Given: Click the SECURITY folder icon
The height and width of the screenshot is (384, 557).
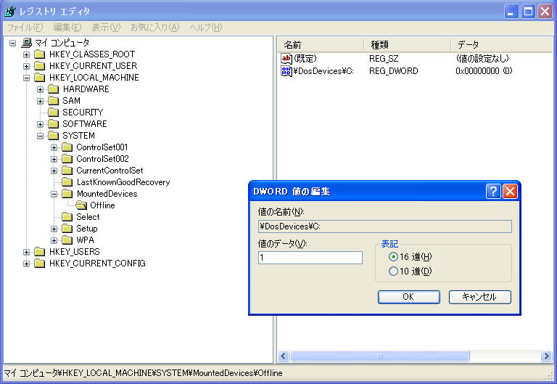Looking at the screenshot, I should (x=53, y=113).
